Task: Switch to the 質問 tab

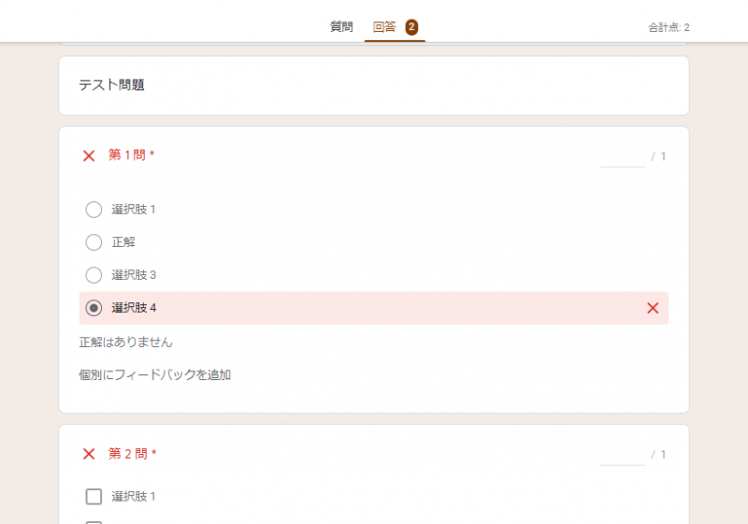Action: [x=341, y=26]
